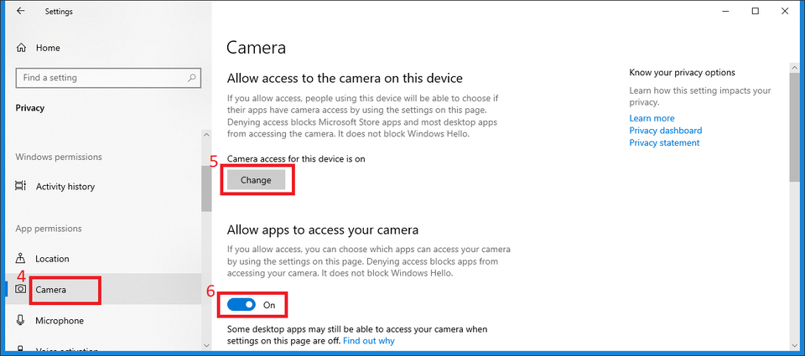
Task: Open the Learn more link
Action: click(652, 118)
